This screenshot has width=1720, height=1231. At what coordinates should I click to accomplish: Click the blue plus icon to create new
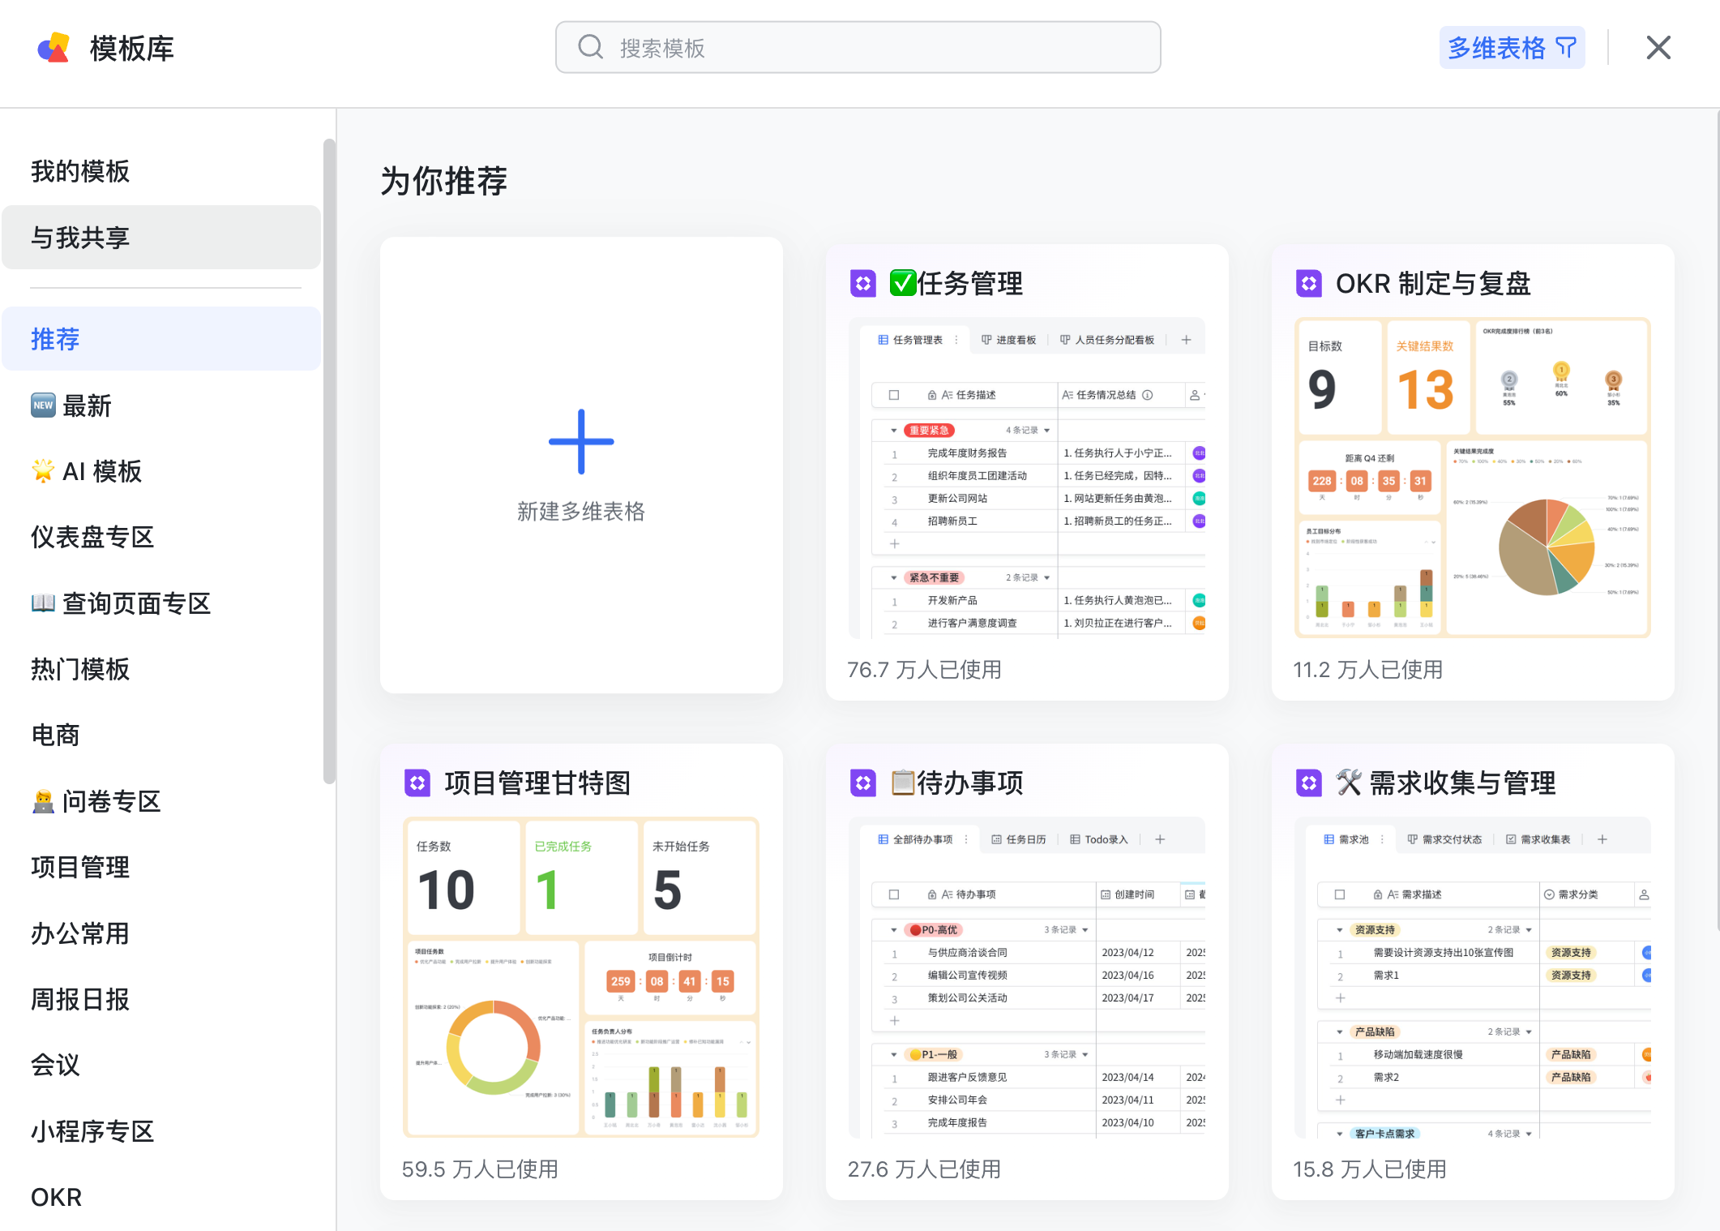(x=580, y=442)
